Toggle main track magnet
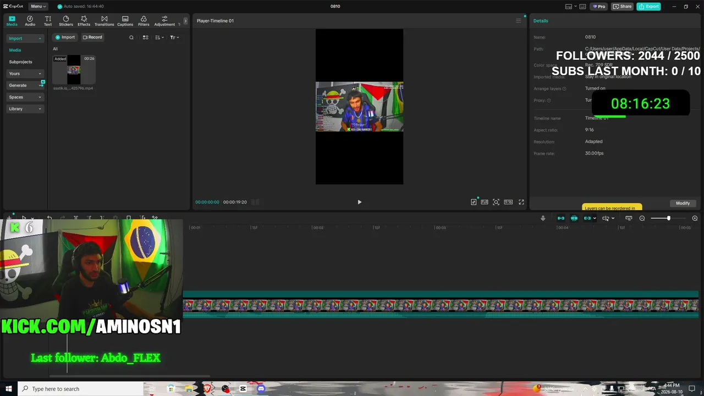 561,218
